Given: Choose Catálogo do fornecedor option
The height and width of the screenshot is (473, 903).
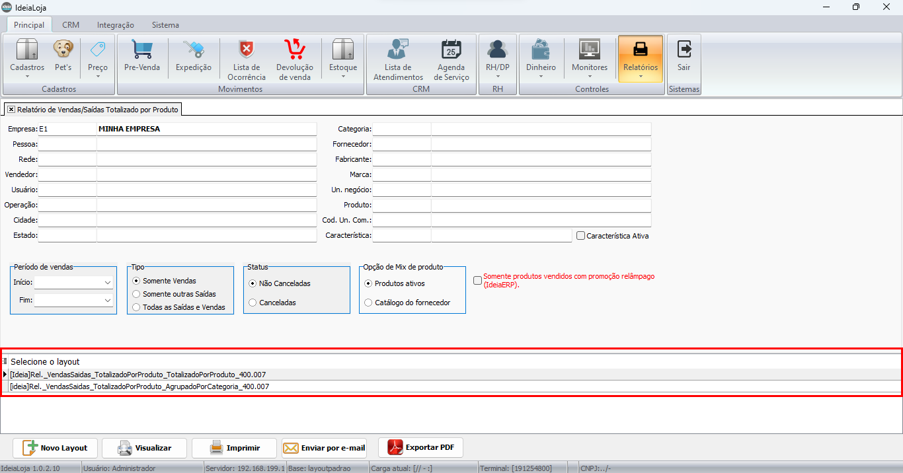Looking at the screenshot, I should pyautogui.click(x=369, y=303).
